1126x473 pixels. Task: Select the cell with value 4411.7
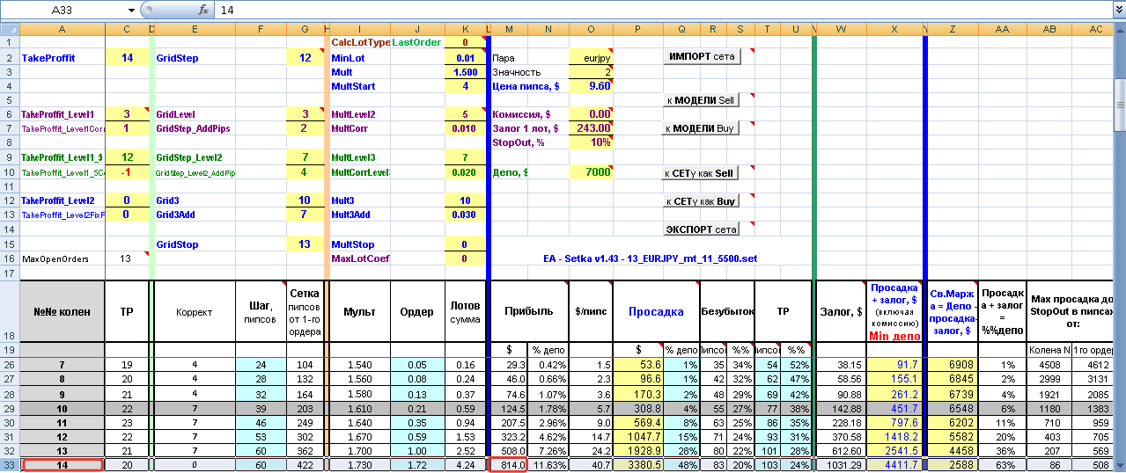pyautogui.click(x=894, y=465)
